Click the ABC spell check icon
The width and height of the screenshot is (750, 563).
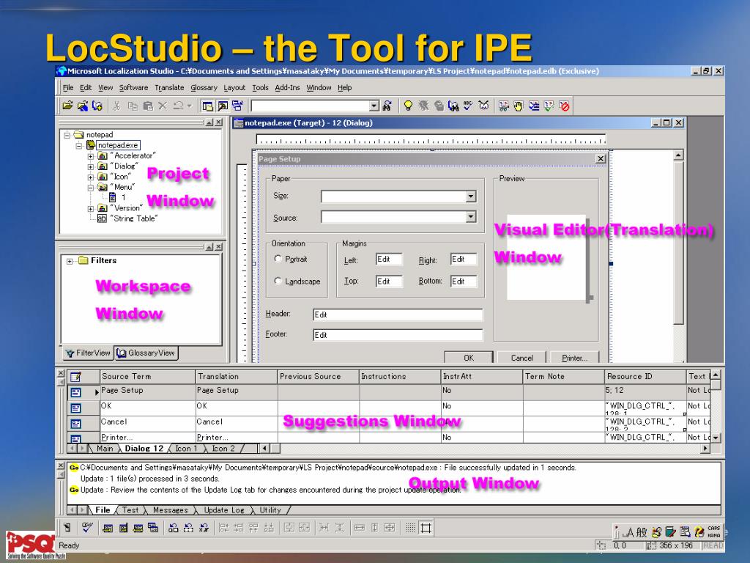pyautogui.click(x=468, y=106)
